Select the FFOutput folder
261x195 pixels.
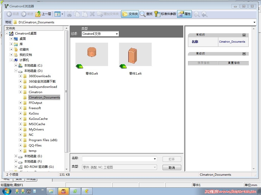(35, 103)
